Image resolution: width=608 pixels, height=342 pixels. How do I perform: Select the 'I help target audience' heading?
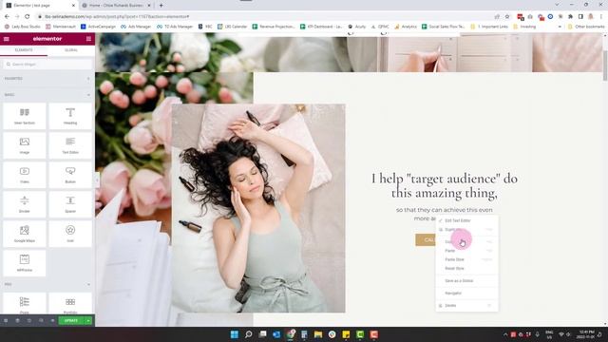click(445, 186)
